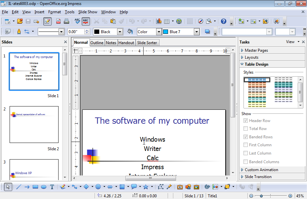Enable First Column checkbox
This screenshot has height=199, width=307.
[245, 145]
